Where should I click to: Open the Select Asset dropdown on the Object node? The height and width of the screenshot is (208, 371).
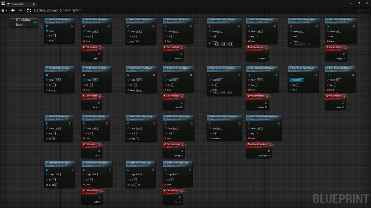(x=299, y=44)
